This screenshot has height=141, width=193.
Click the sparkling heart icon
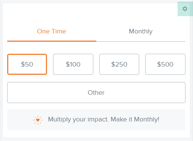[x=38, y=120]
